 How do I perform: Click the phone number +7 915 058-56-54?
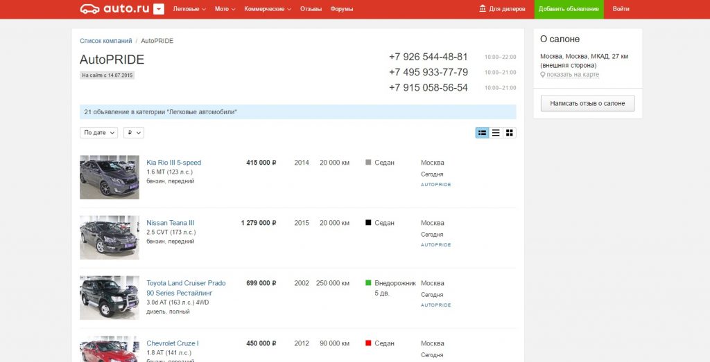click(x=428, y=88)
